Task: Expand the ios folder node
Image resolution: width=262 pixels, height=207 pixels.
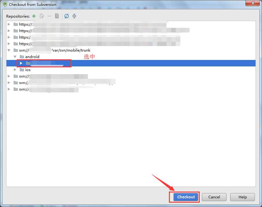Action: click(x=15, y=70)
